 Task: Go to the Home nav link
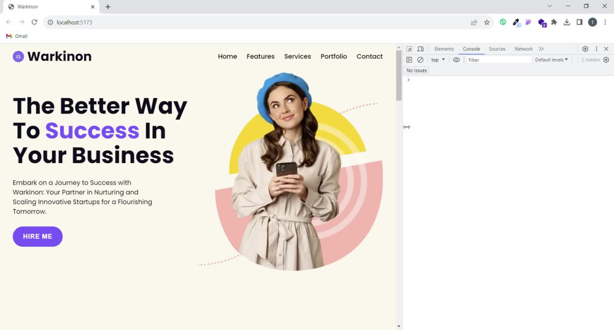(x=228, y=56)
